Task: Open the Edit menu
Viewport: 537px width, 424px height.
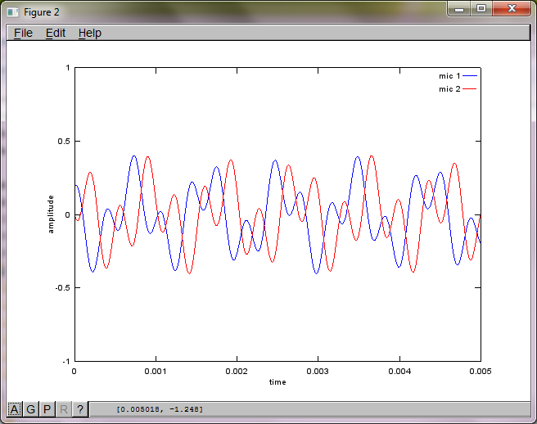Action: 56,33
